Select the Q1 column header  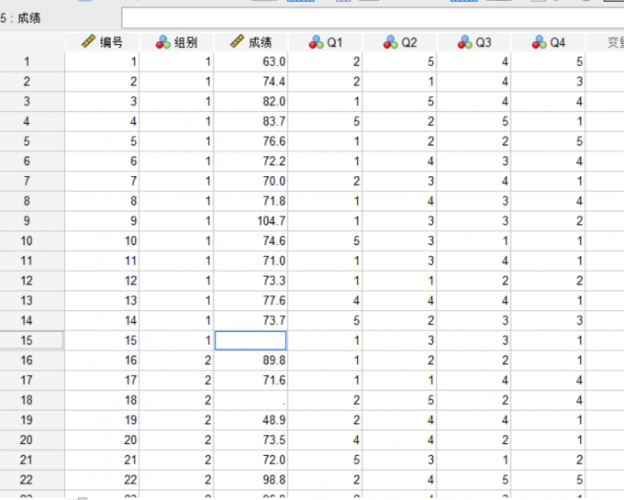tap(326, 42)
